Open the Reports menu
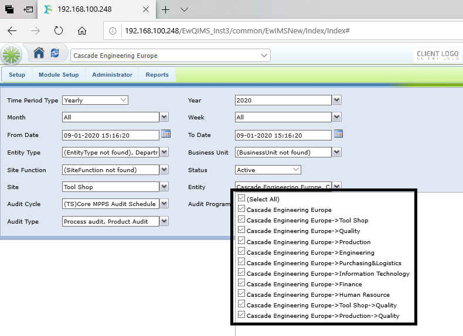 tap(157, 74)
